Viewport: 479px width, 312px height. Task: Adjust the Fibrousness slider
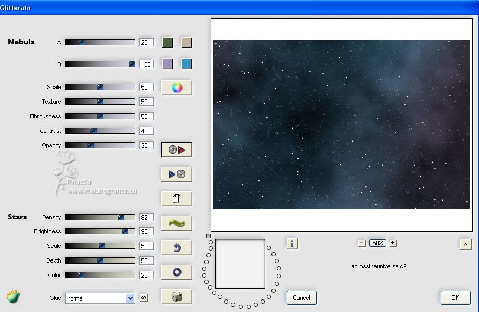tap(100, 116)
